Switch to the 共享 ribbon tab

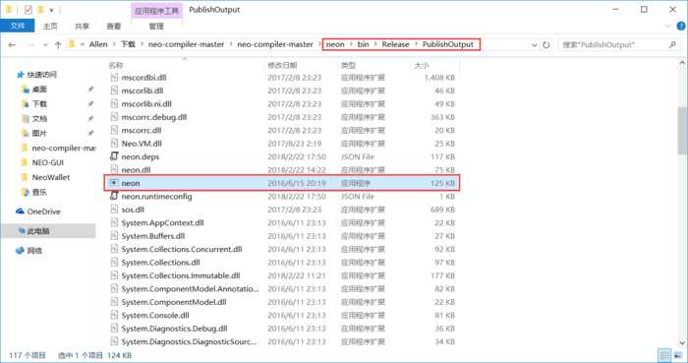point(82,27)
